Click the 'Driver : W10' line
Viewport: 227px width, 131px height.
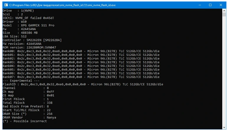click(15, 22)
